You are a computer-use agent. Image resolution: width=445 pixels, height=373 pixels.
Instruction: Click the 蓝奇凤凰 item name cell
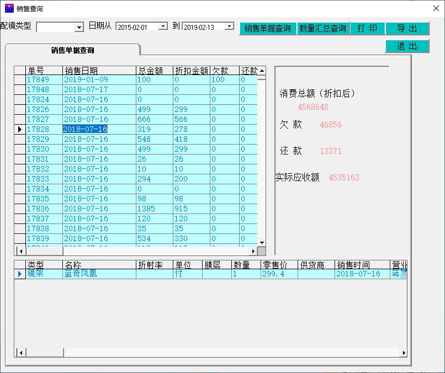(x=99, y=274)
